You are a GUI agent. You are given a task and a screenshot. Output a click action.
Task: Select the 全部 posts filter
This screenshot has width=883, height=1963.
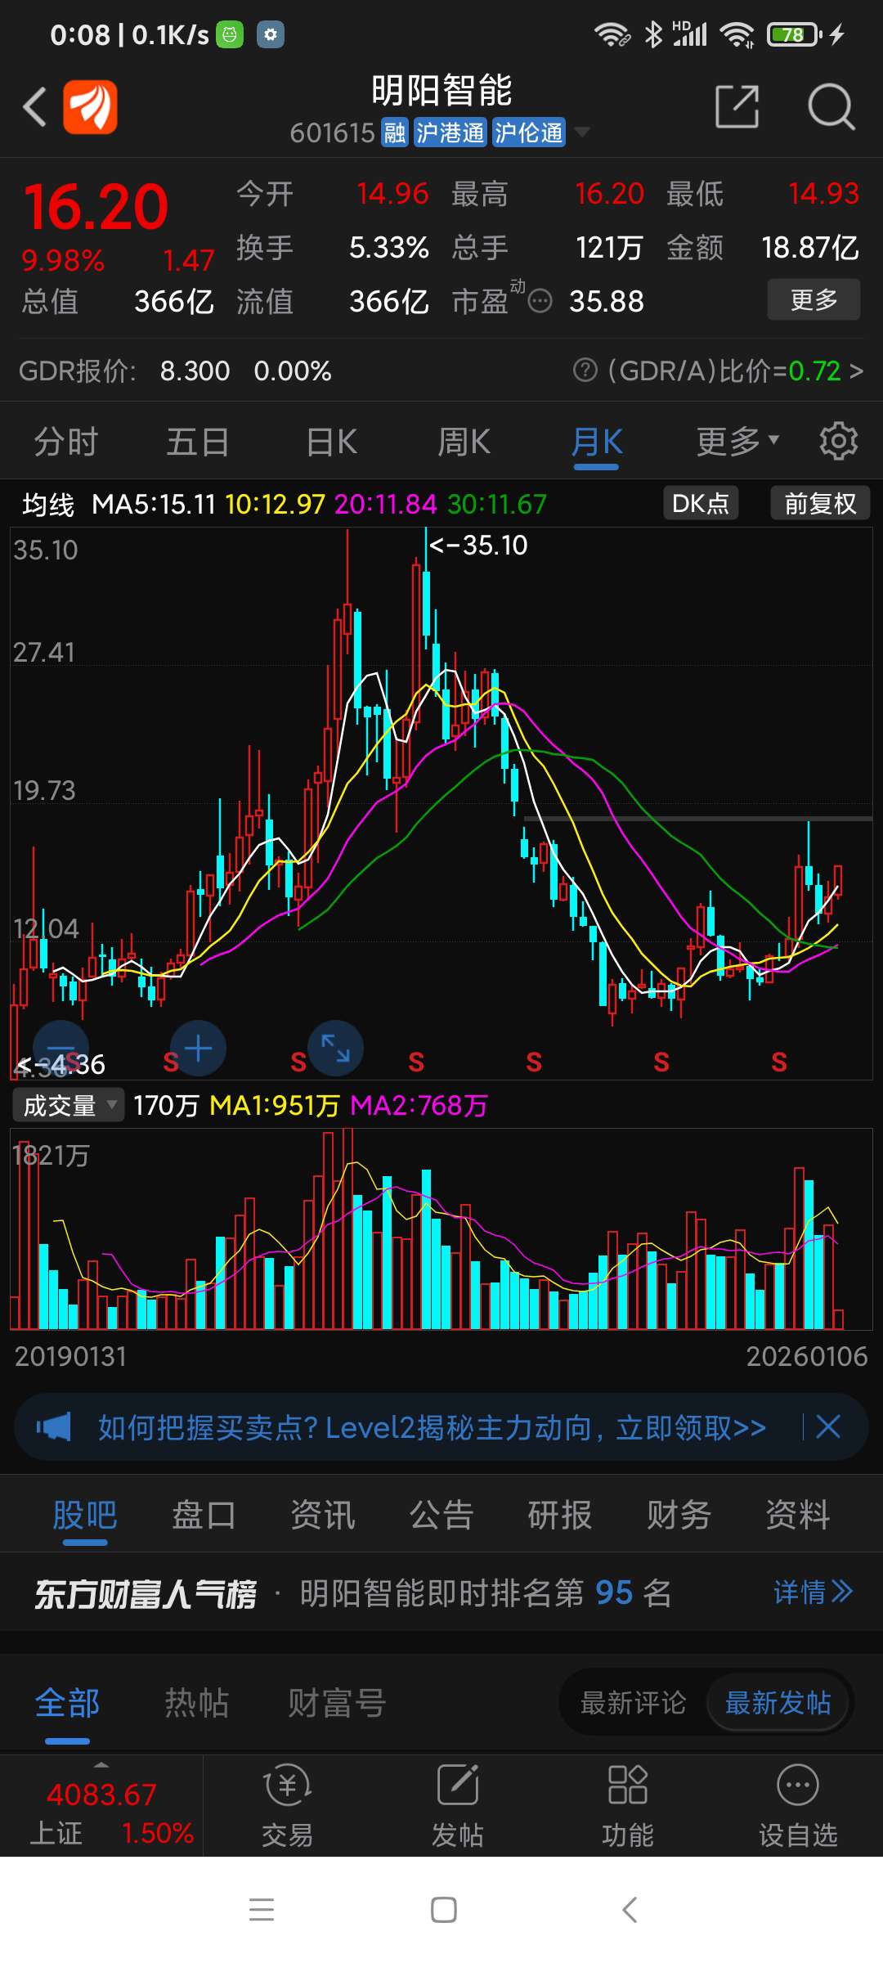coord(67,1704)
